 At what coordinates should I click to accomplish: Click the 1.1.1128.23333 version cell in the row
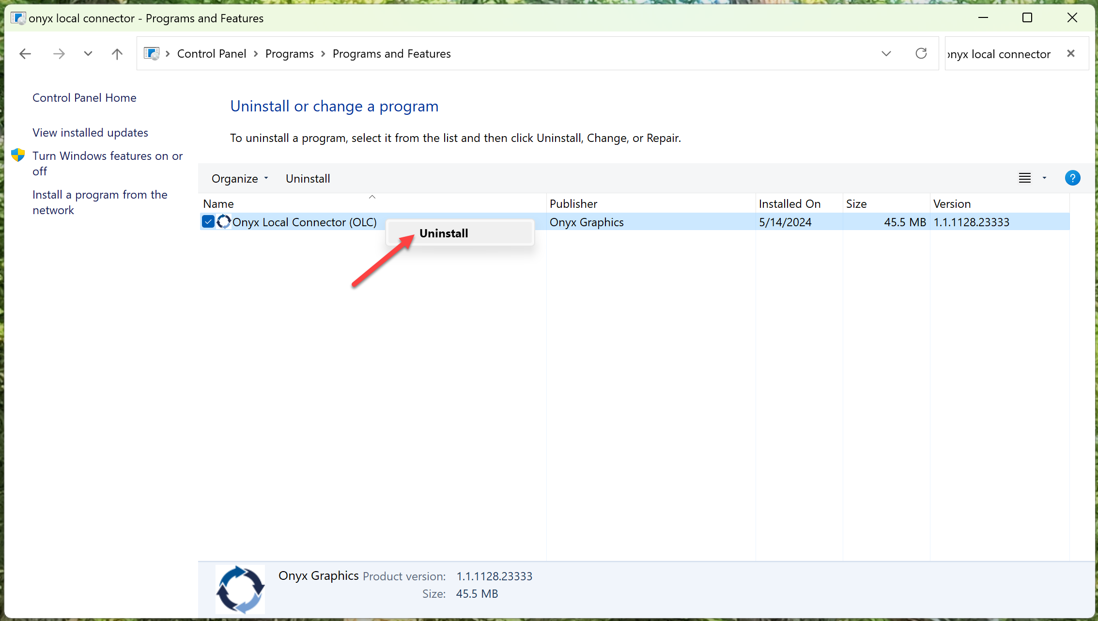pyautogui.click(x=971, y=222)
